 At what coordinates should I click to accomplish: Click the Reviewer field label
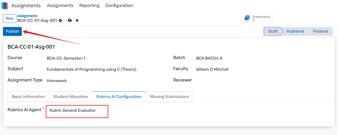(x=183, y=80)
